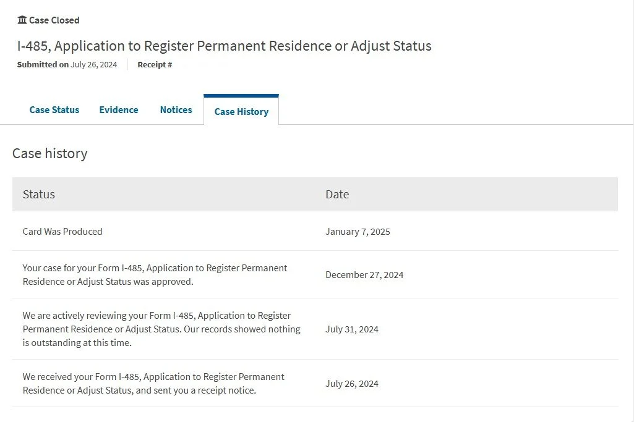Click the Case Closed status label
The image size is (634, 422).
(x=54, y=20)
